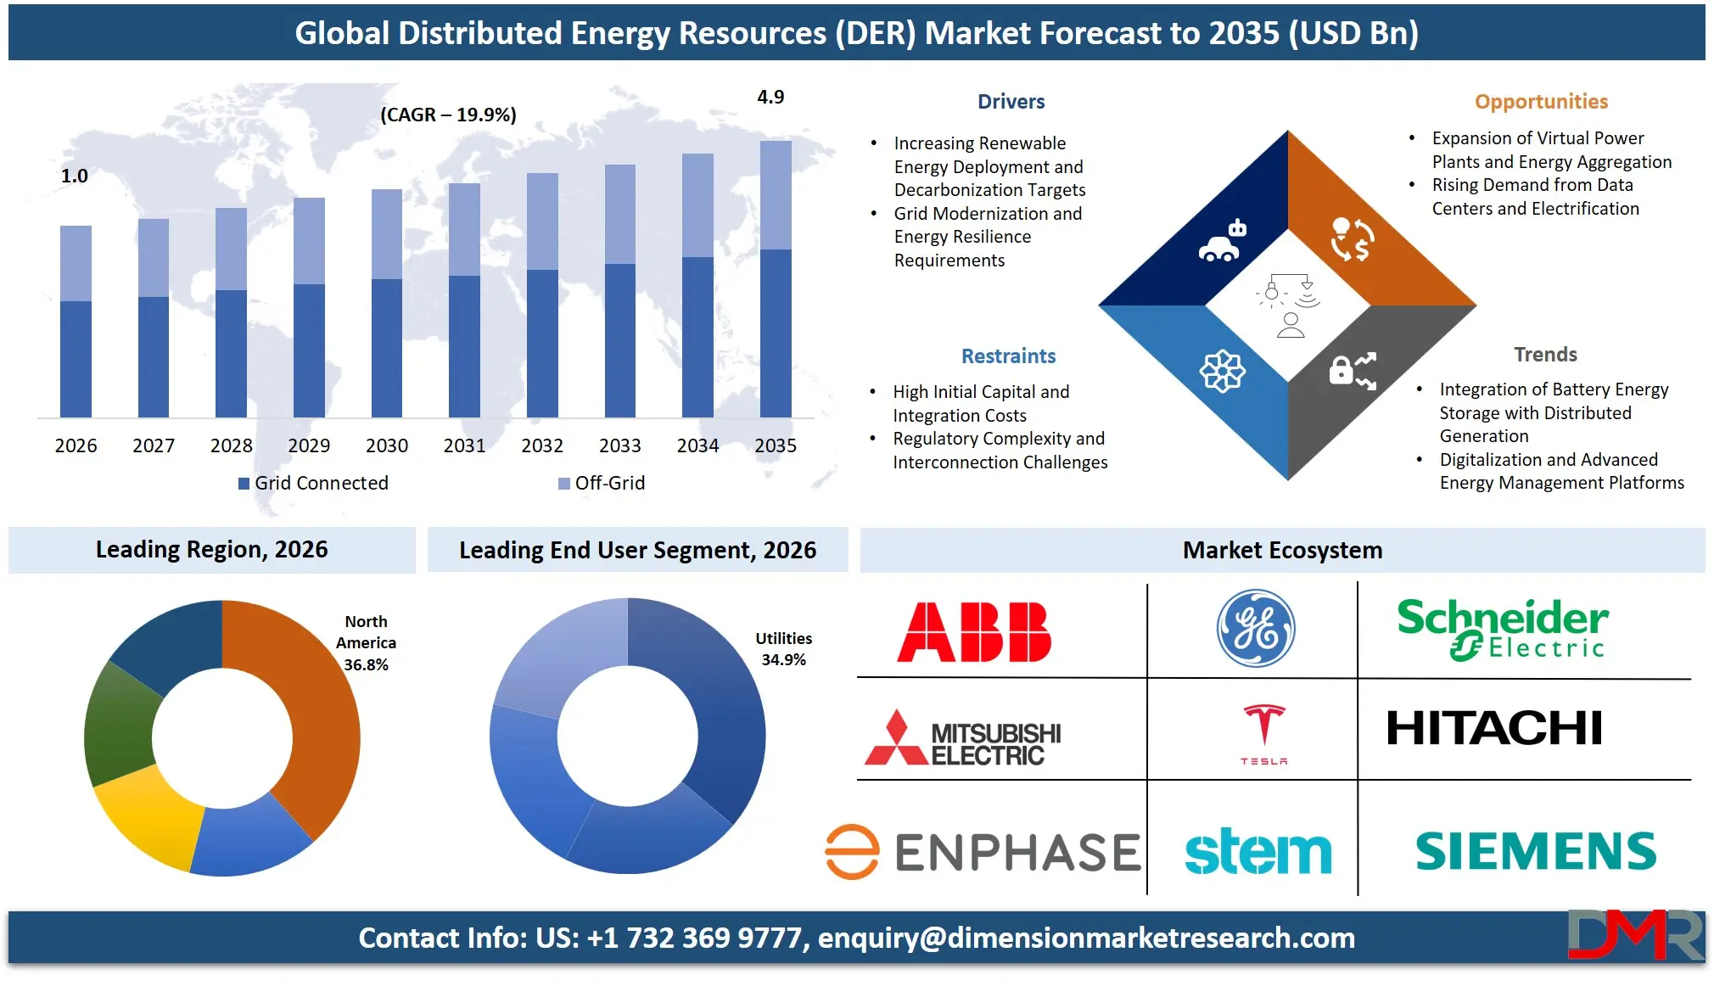The height and width of the screenshot is (986, 1714).
Task: Click the Market Ecosystem header
Action: coord(1283,550)
